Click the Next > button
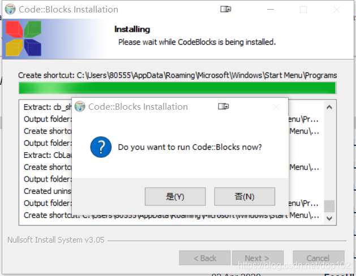The width and height of the screenshot is (356, 276). pyautogui.click(x=258, y=258)
